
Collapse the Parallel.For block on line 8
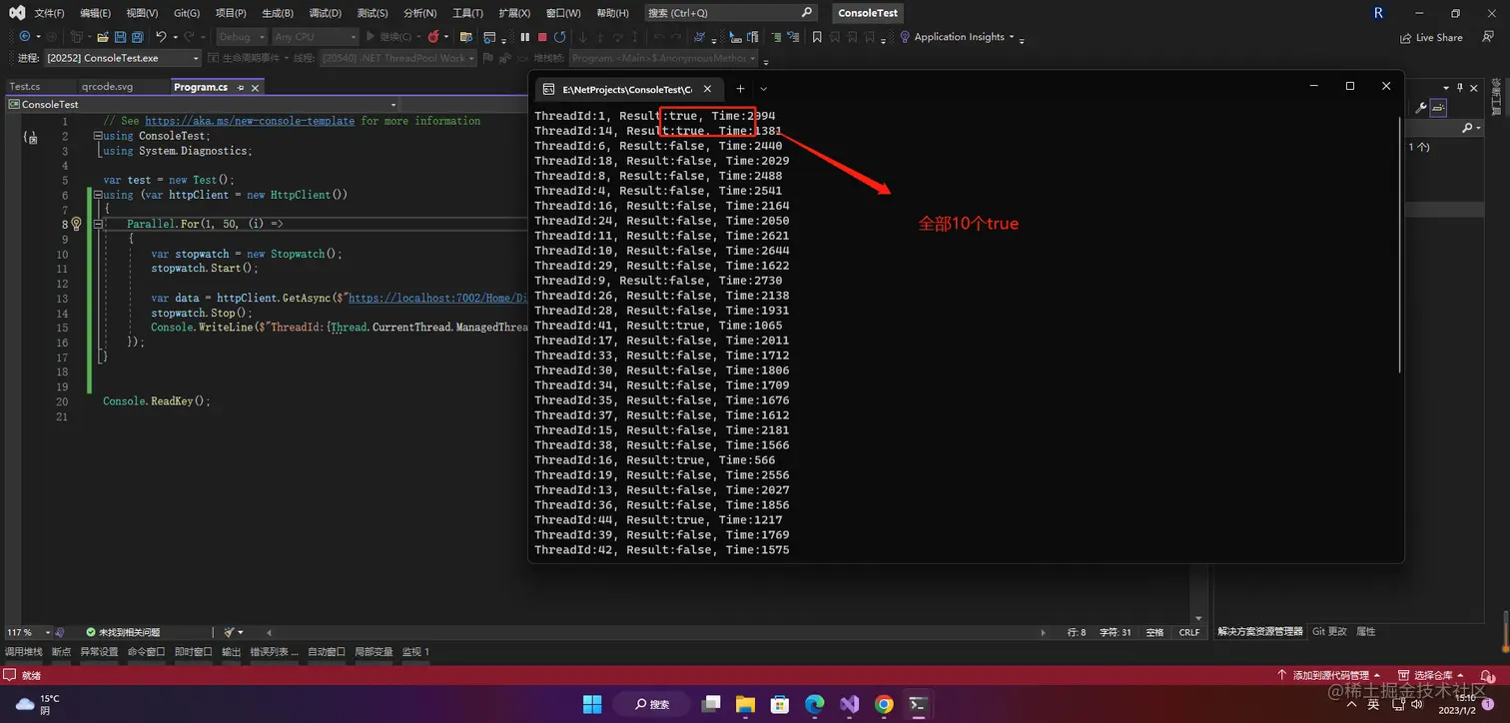(98, 225)
